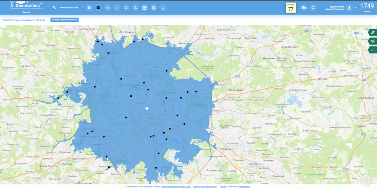This screenshot has width=377, height=189.
Task: Click the Geointellect logo
Action: point(26,6)
